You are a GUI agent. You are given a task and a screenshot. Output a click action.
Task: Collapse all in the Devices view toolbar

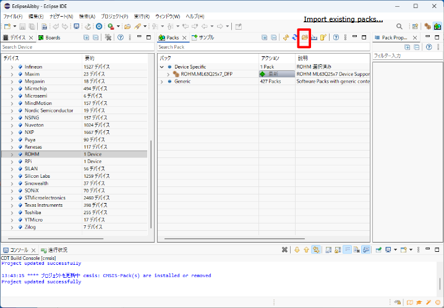96,37
